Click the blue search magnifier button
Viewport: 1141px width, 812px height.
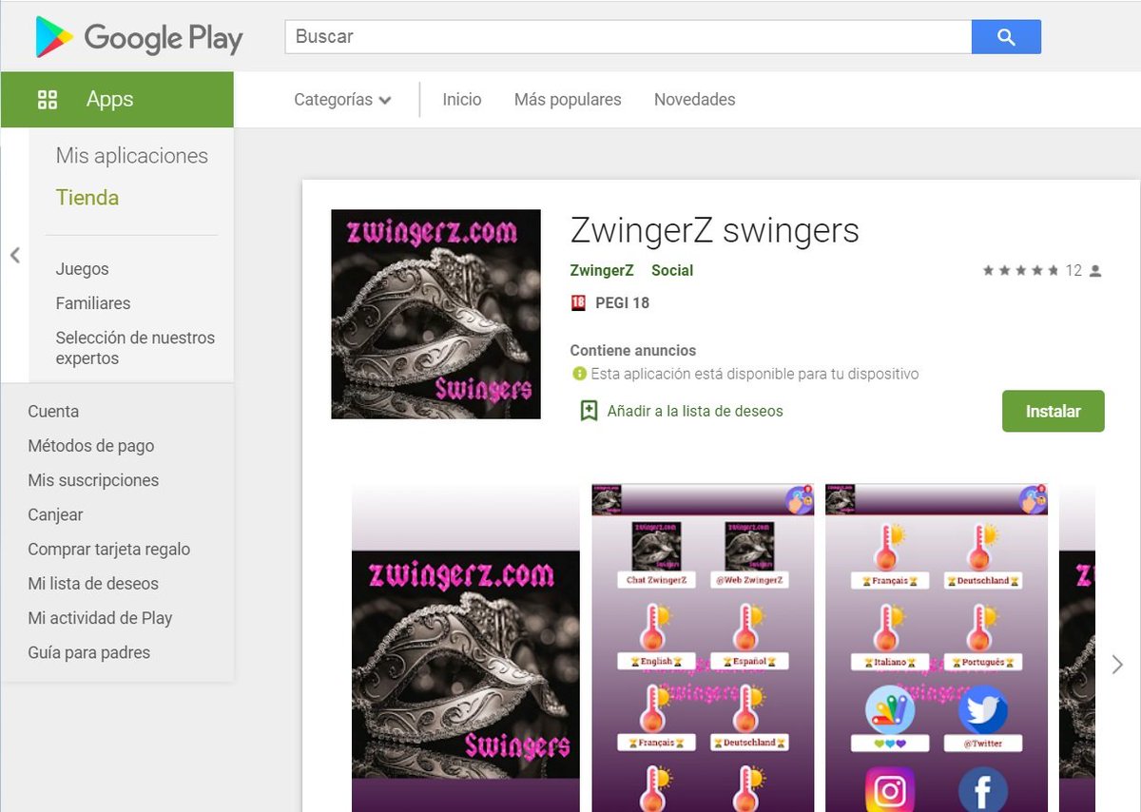[1006, 36]
